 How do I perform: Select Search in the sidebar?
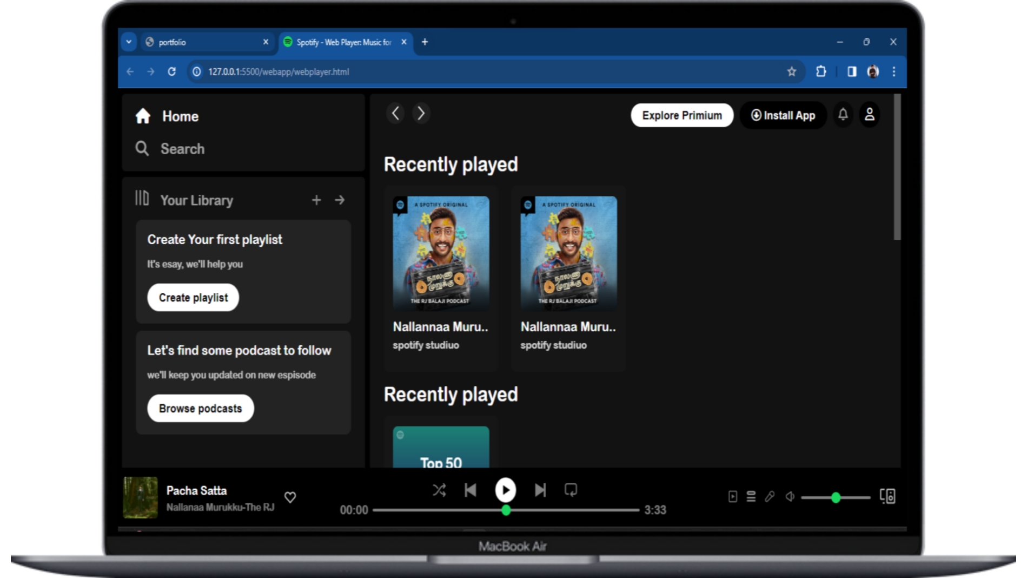pyautogui.click(x=182, y=149)
